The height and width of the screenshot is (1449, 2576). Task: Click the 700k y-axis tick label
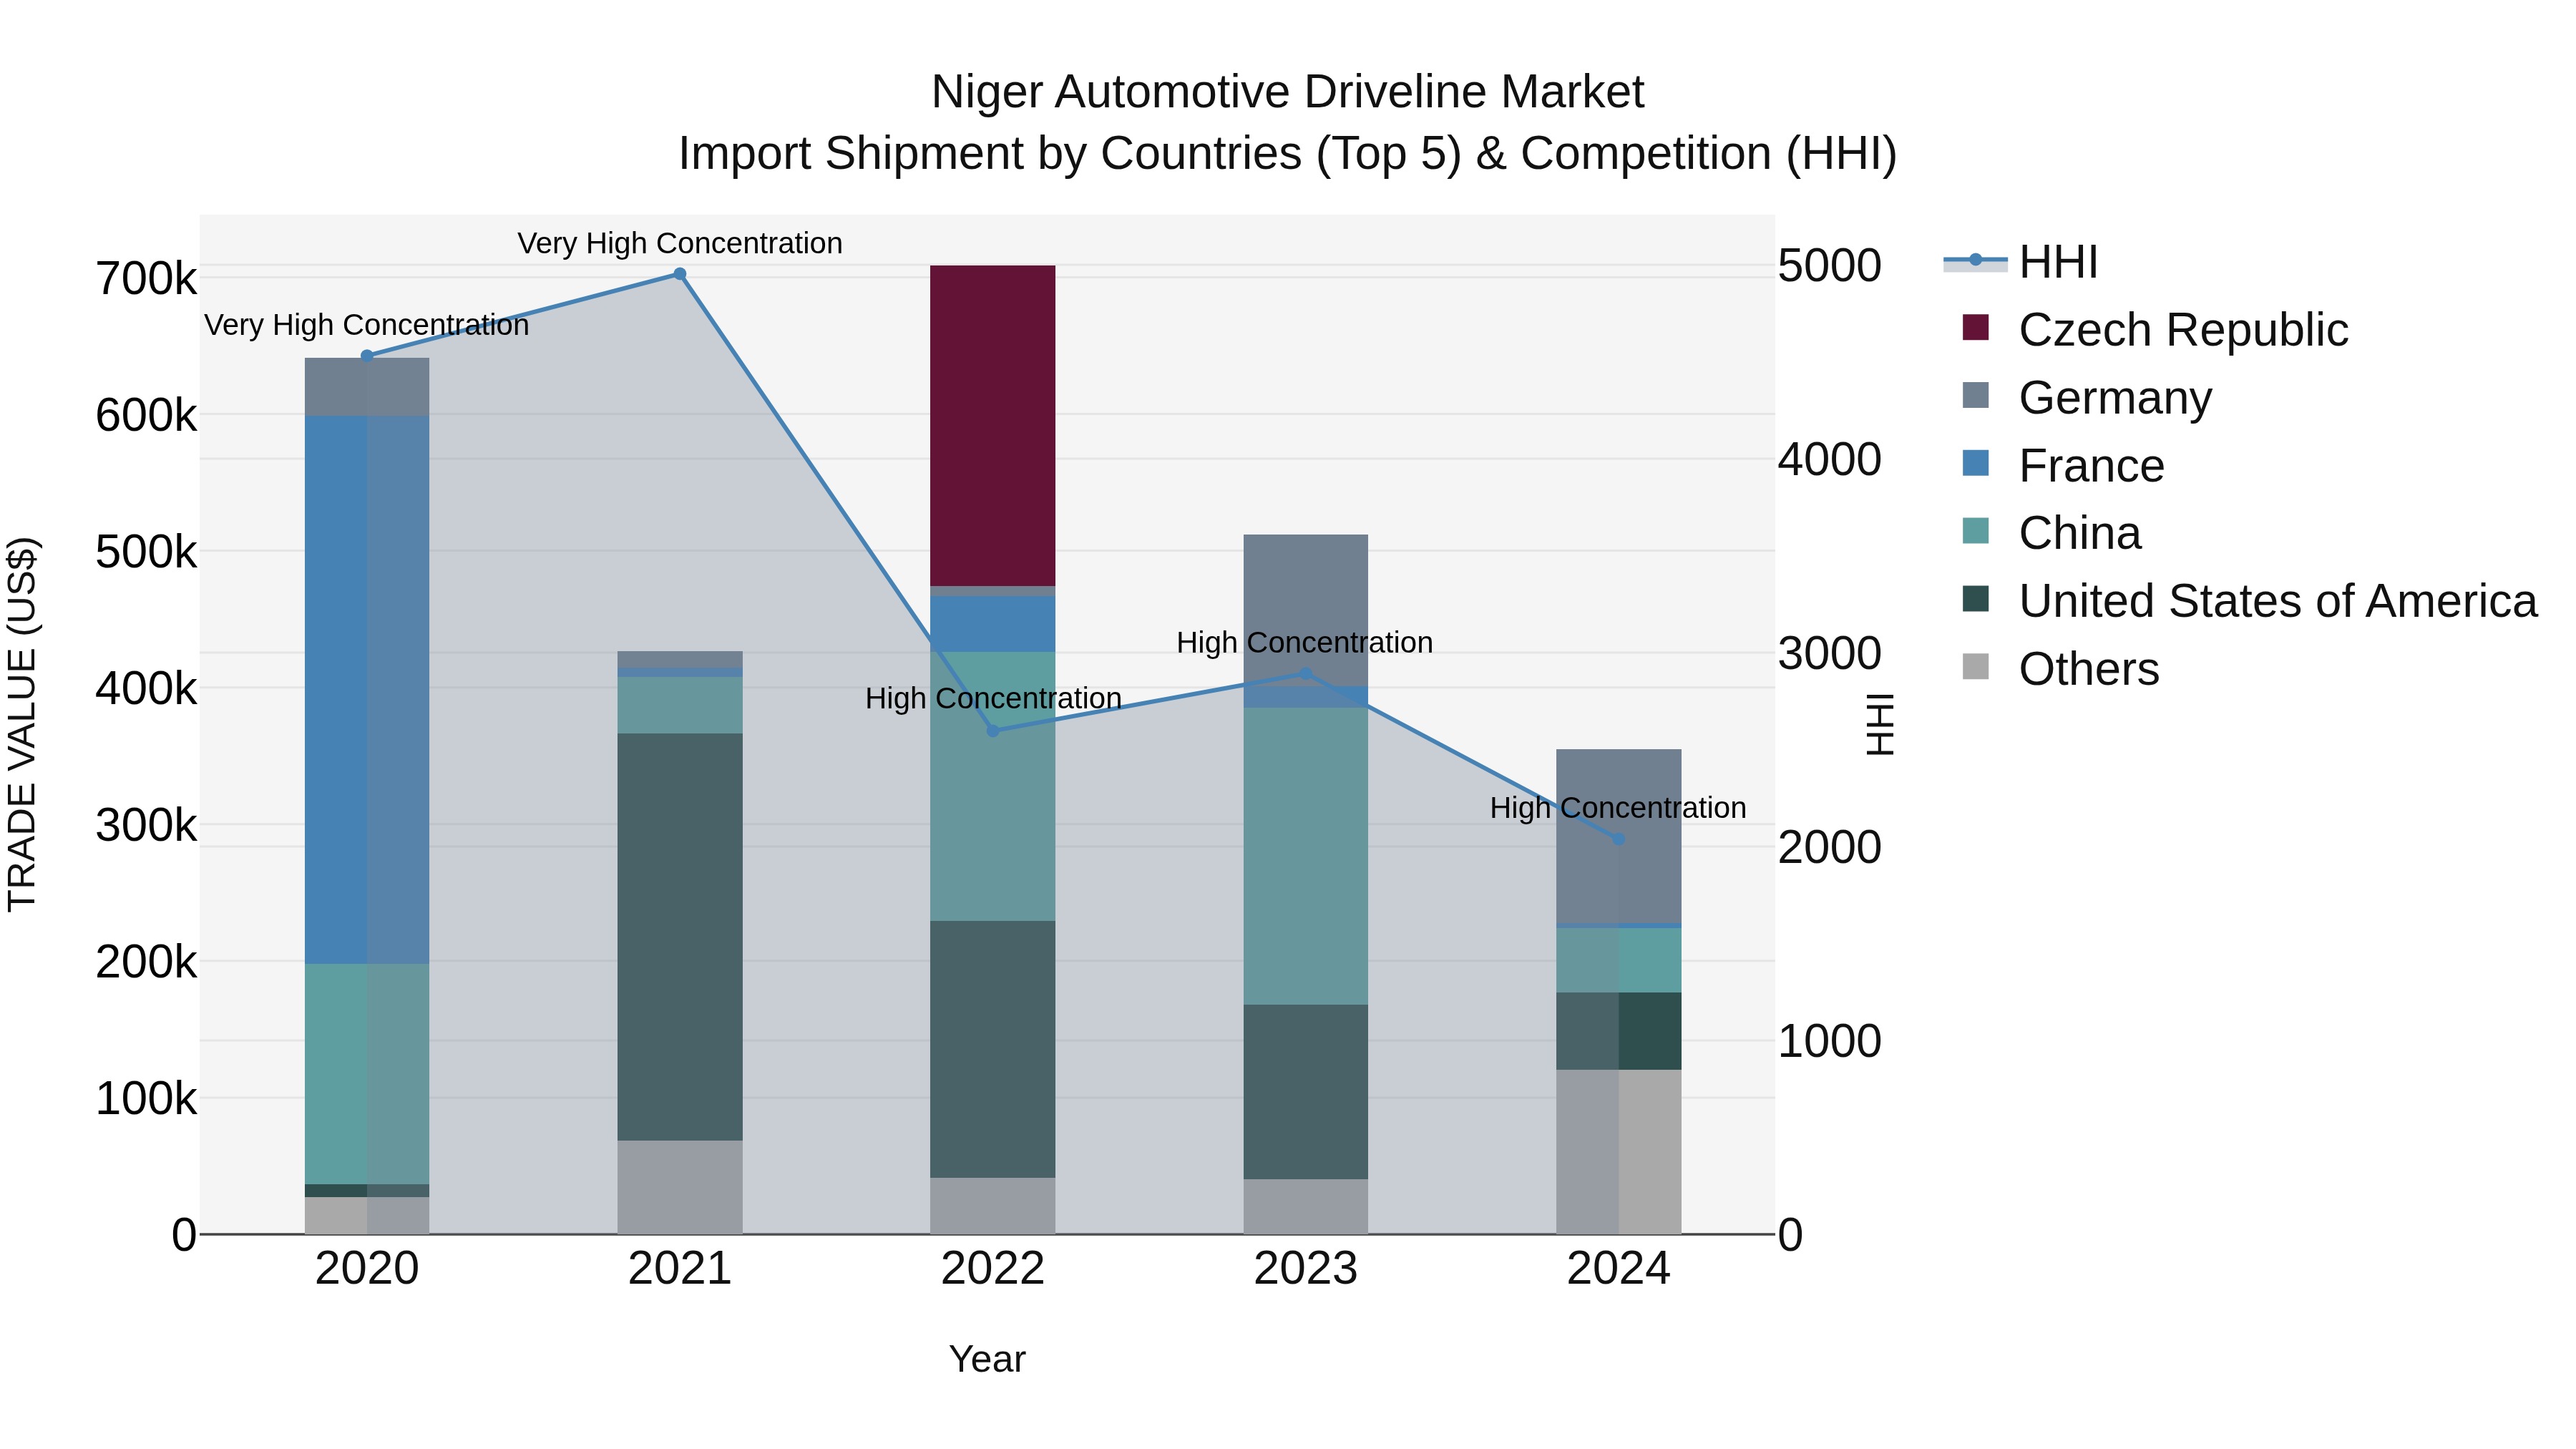[x=146, y=279]
